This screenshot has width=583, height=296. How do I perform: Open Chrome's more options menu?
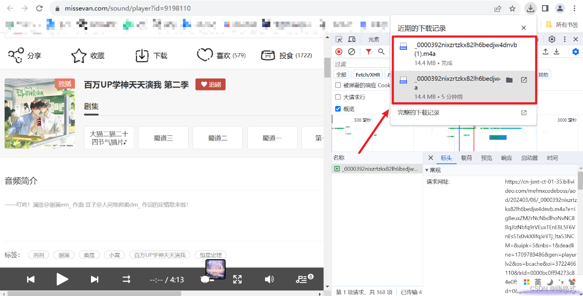[575, 8]
